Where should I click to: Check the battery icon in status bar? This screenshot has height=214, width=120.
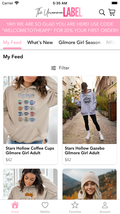(115, 3)
